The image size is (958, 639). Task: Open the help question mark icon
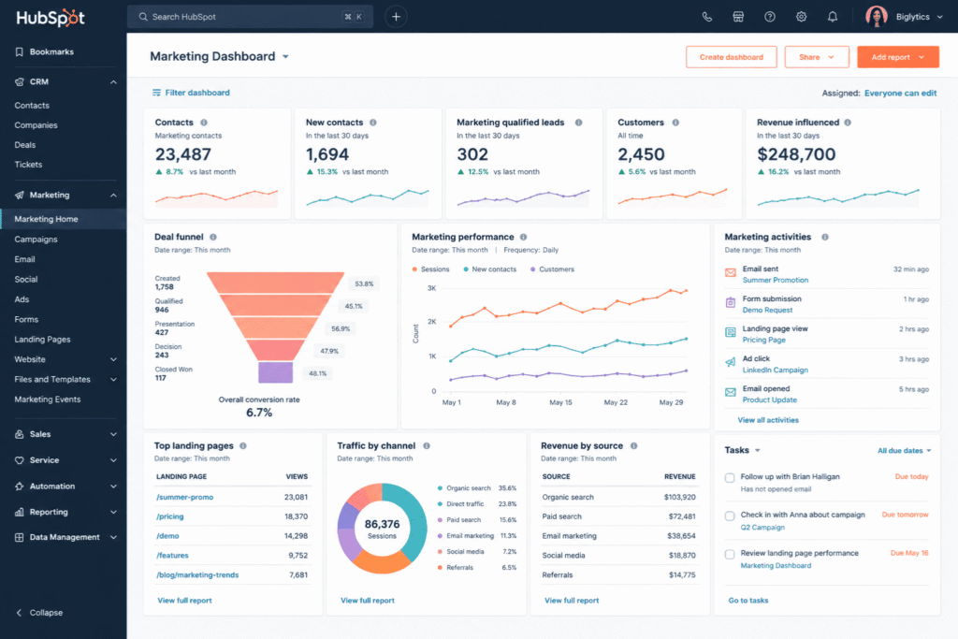pos(770,17)
